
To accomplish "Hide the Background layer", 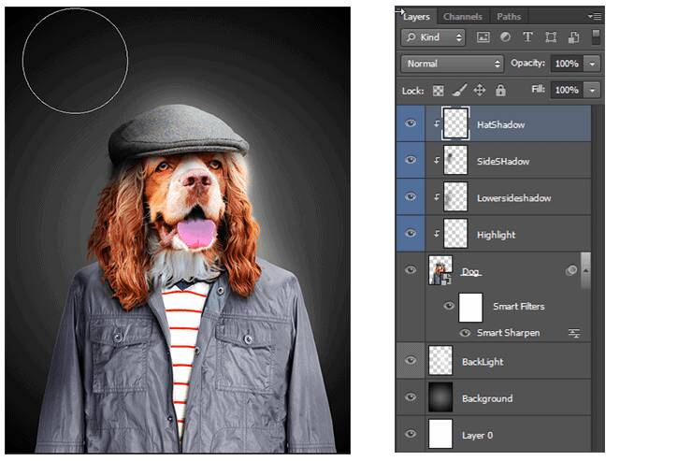I will 411,397.
